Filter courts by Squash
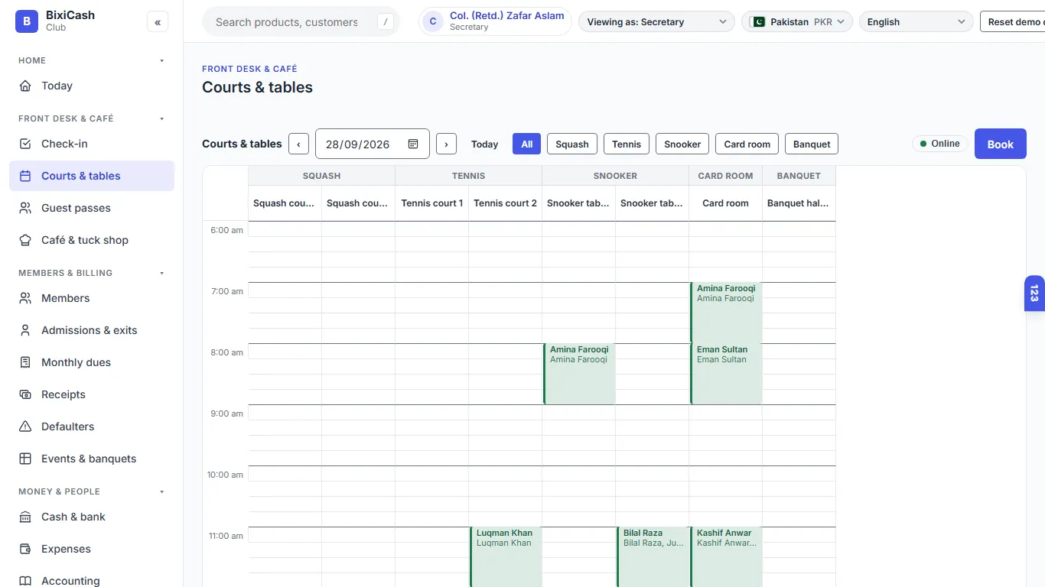Viewport: 1045px width, 587px height. tap(572, 144)
